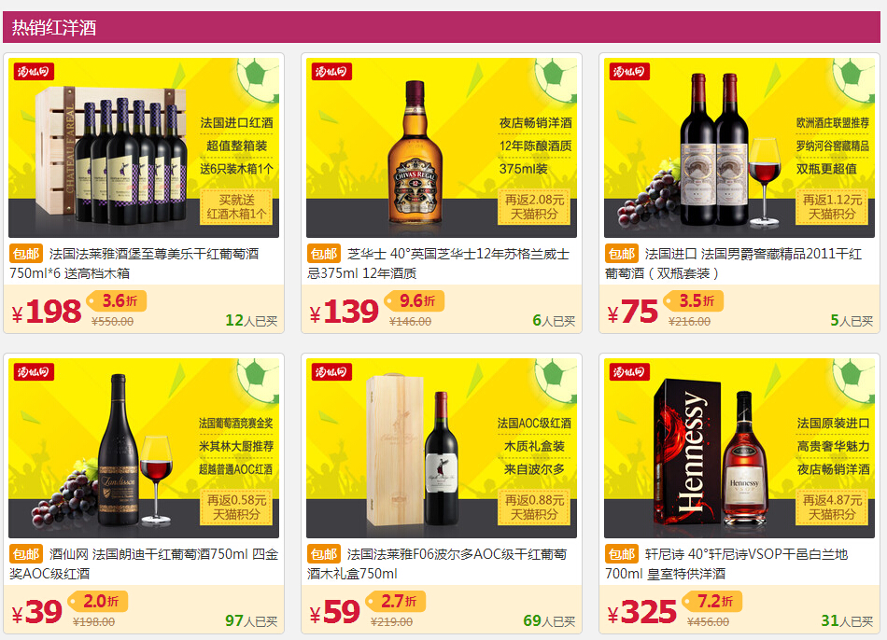This screenshot has height=640, width=887.
Task: Open the Hennessy VSOP product image
Action: coord(739,448)
